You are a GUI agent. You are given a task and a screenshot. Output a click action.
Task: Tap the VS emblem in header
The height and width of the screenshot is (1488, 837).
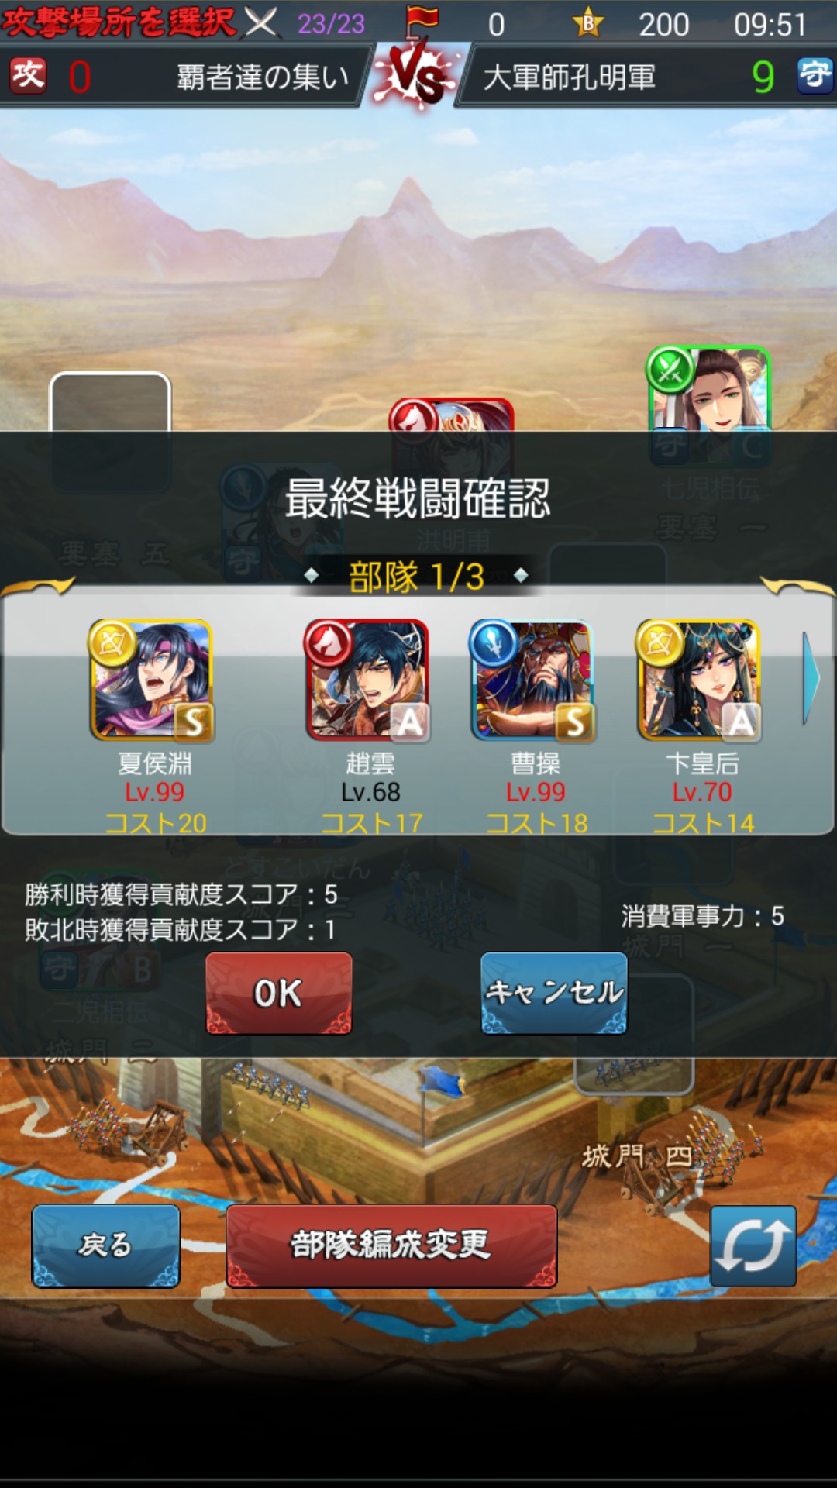pyautogui.click(x=417, y=77)
